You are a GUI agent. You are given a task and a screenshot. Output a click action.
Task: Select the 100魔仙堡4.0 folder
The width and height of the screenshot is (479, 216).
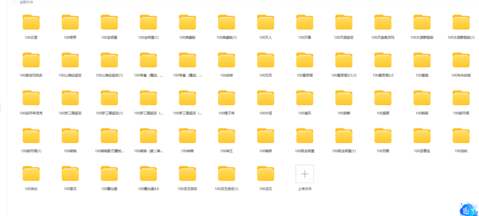coord(148,174)
